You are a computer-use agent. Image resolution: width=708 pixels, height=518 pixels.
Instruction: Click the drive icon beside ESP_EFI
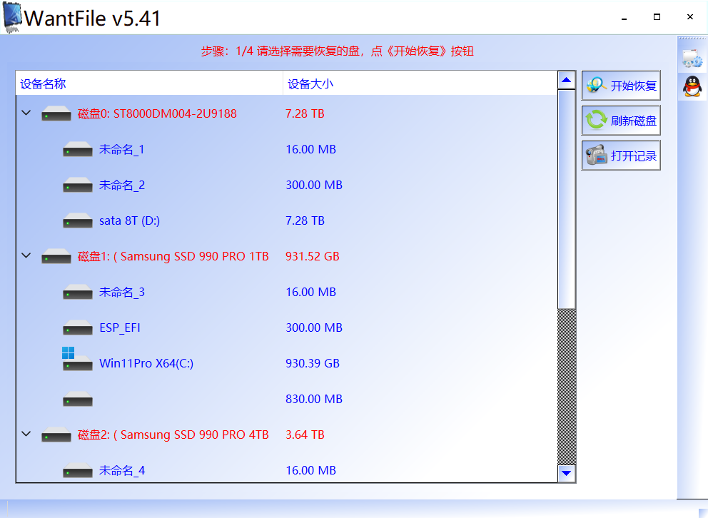[78, 327]
